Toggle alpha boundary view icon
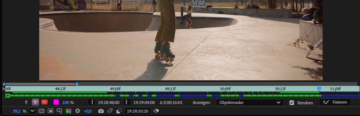 (x=35, y=102)
